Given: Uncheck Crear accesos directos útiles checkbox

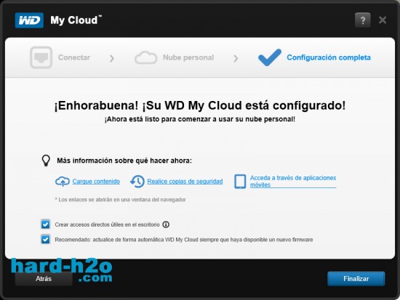Looking at the screenshot, I should click(x=45, y=224).
